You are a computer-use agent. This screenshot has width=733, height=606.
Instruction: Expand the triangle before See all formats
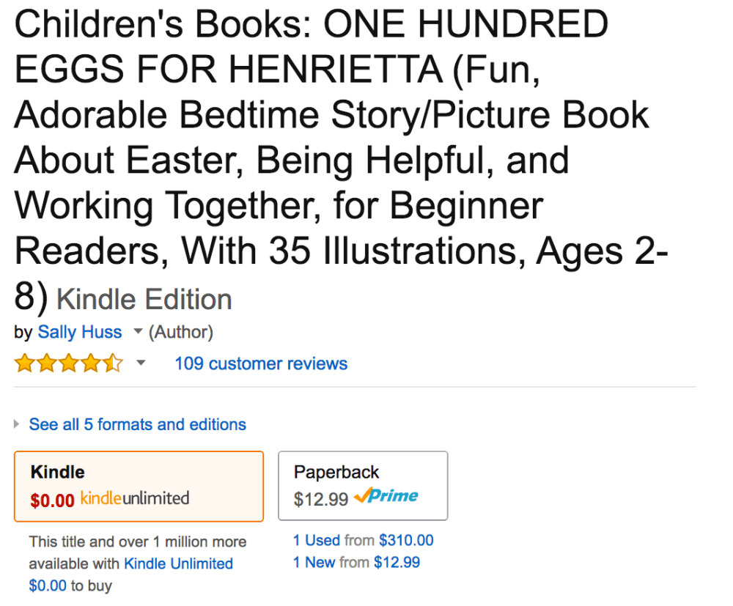(17, 424)
